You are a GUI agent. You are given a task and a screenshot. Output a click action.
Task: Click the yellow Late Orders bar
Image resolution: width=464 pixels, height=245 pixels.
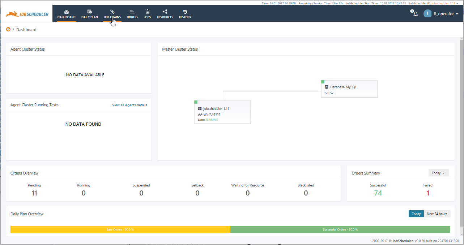coord(120,229)
